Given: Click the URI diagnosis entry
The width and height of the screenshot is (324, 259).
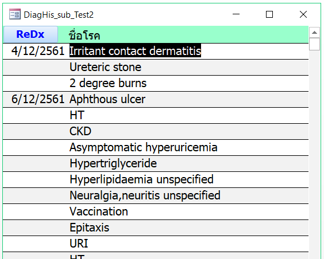Looking at the screenshot, I should click(x=79, y=244).
